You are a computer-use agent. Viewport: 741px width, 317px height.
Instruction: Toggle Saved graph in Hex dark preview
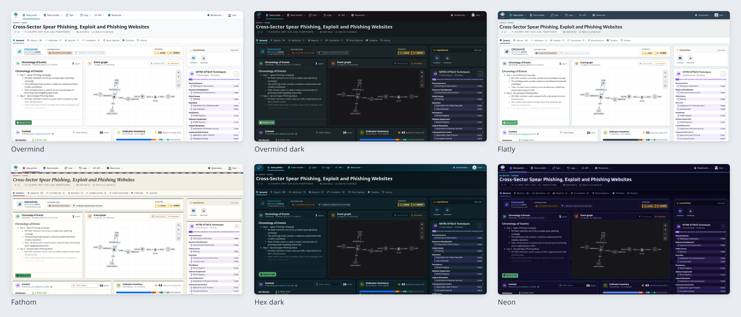(x=402, y=215)
